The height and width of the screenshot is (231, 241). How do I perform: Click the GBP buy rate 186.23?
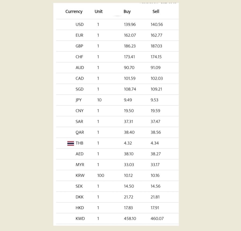tap(130, 46)
